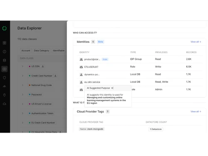Click person icon next to Credit Card Number
The width and height of the screenshot is (208, 156).
coord(55,76)
